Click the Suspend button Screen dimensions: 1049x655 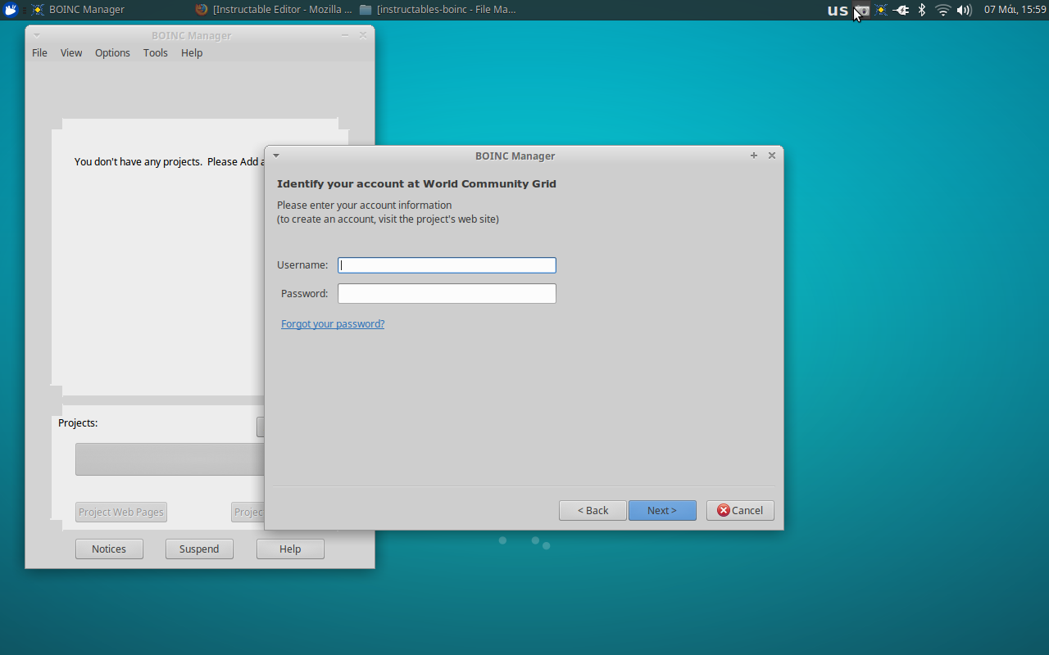point(199,549)
